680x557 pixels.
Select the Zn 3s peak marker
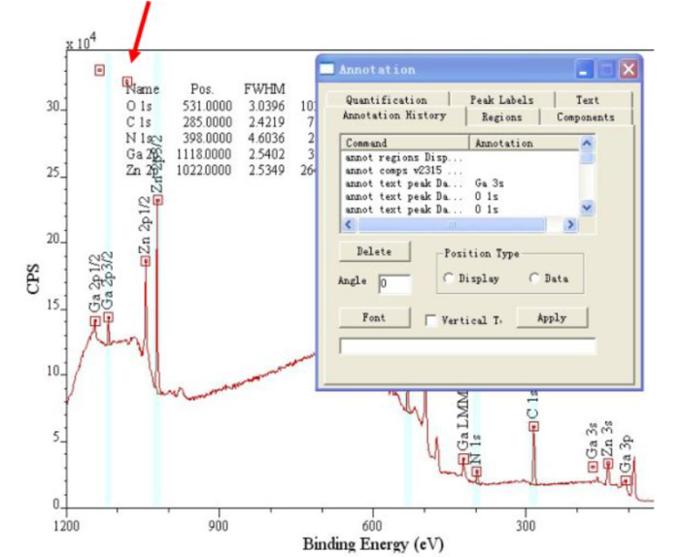pyautogui.click(x=608, y=464)
